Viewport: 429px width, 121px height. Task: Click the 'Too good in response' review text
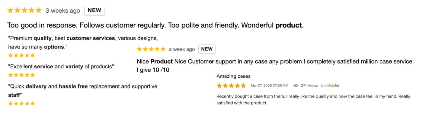point(155,25)
